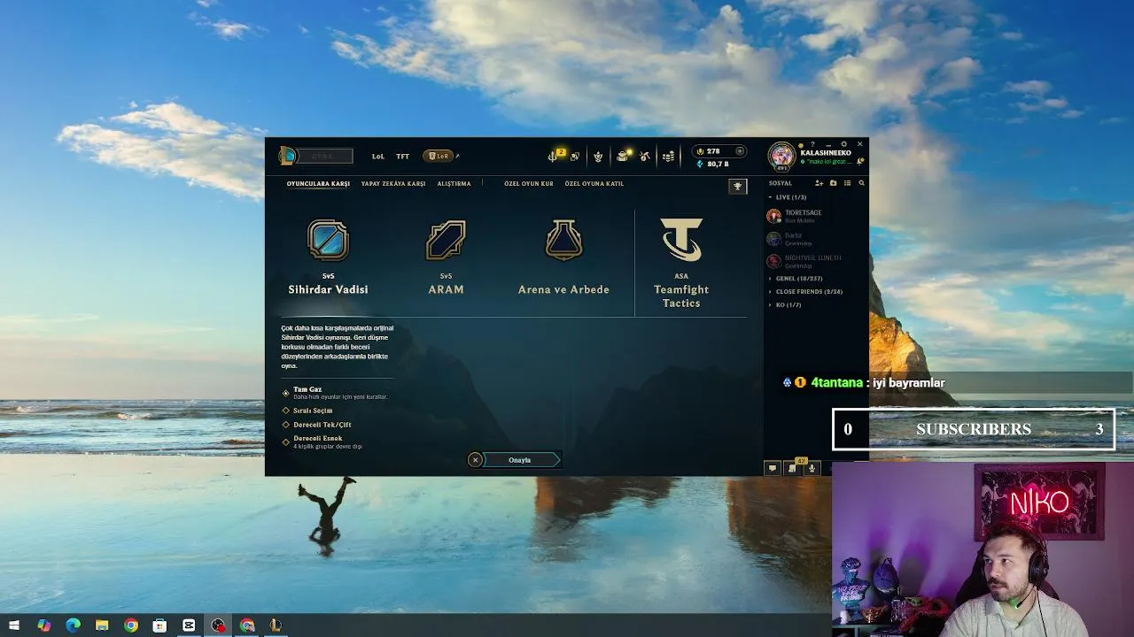Screen dimensions: 1134x637
Task: Collapse the LIVE (1/3) friends group
Action: pyautogui.click(x=788, y=197)
